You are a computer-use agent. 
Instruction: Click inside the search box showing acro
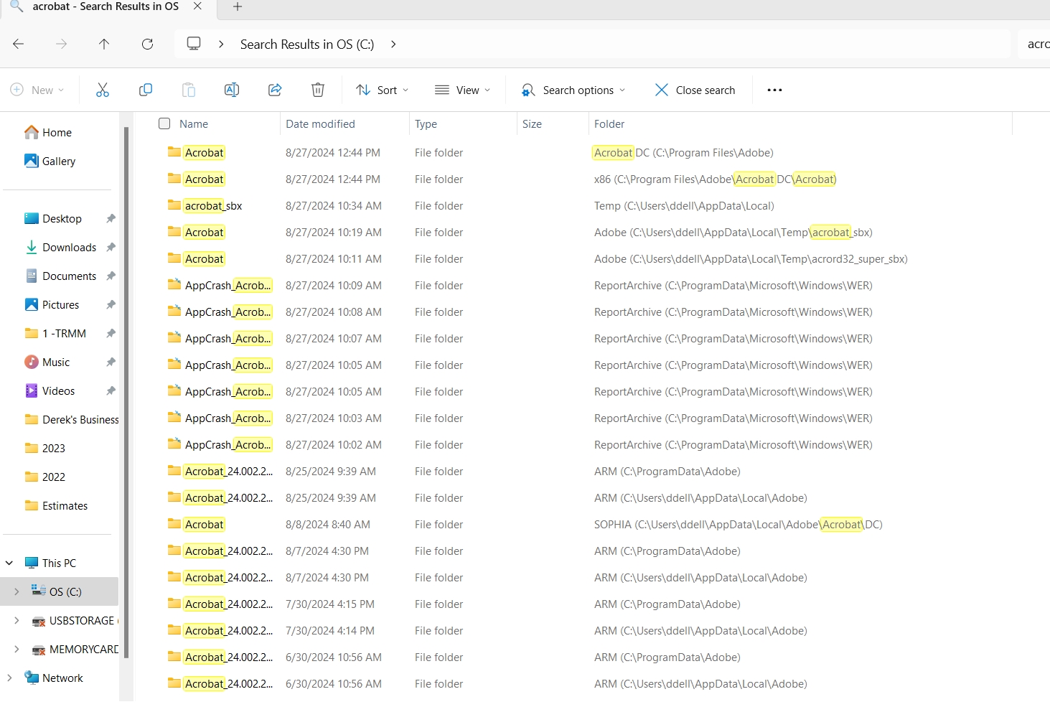[x=1037, y=44]
